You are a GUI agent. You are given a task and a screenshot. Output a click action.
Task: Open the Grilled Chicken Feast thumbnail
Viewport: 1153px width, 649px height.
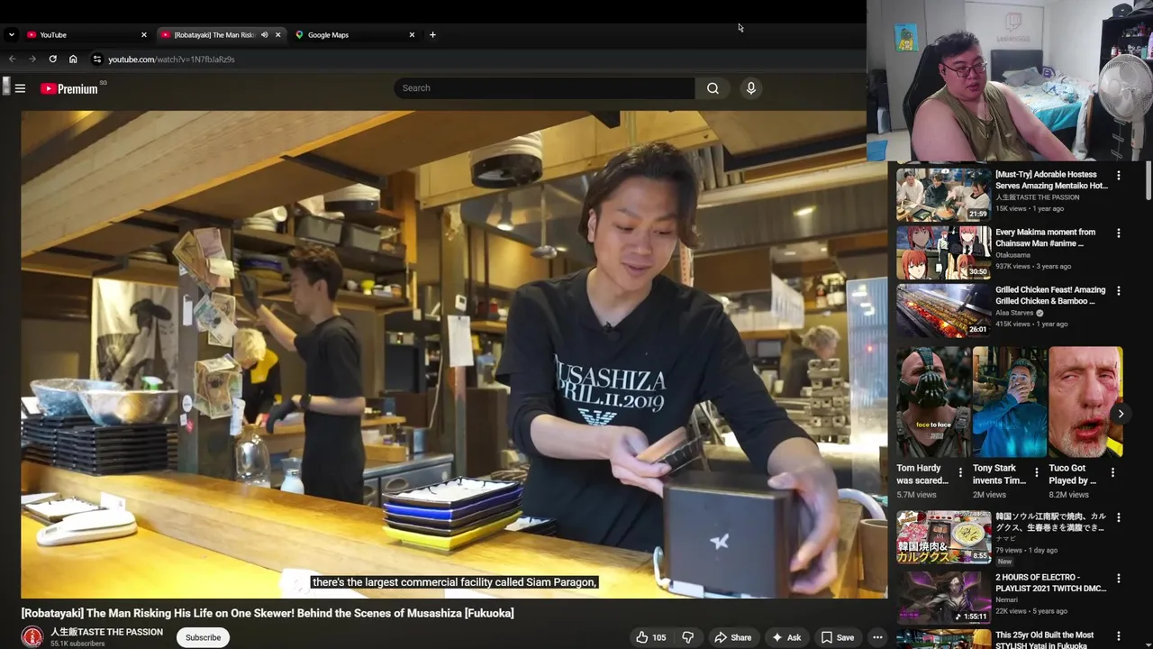click(x=943, y=310)
